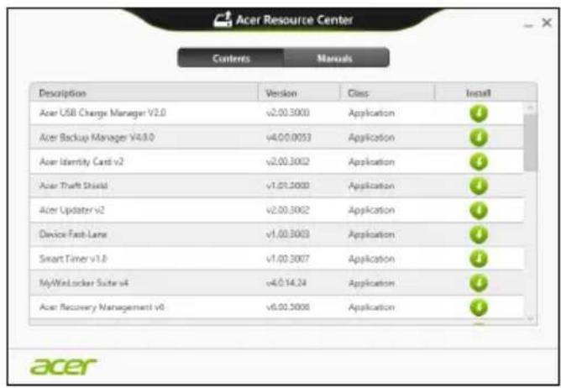
Task: Install Acer Backup Manager V4.0.0
Action: (479, 138)
